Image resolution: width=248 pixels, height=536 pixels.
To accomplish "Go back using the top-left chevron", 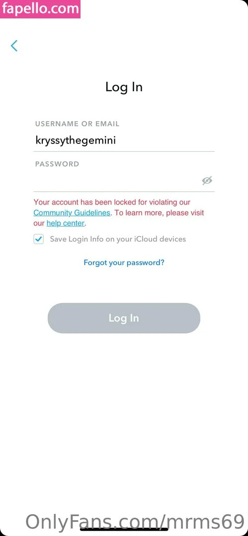I will click(14, 46).
